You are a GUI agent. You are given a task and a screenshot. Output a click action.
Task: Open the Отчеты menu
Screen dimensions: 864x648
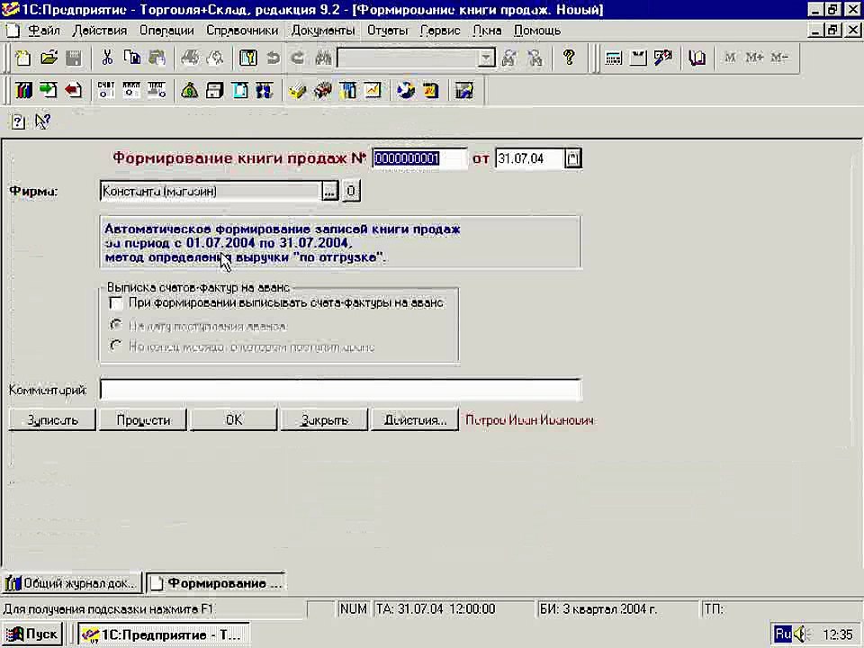tap(387, 31)
